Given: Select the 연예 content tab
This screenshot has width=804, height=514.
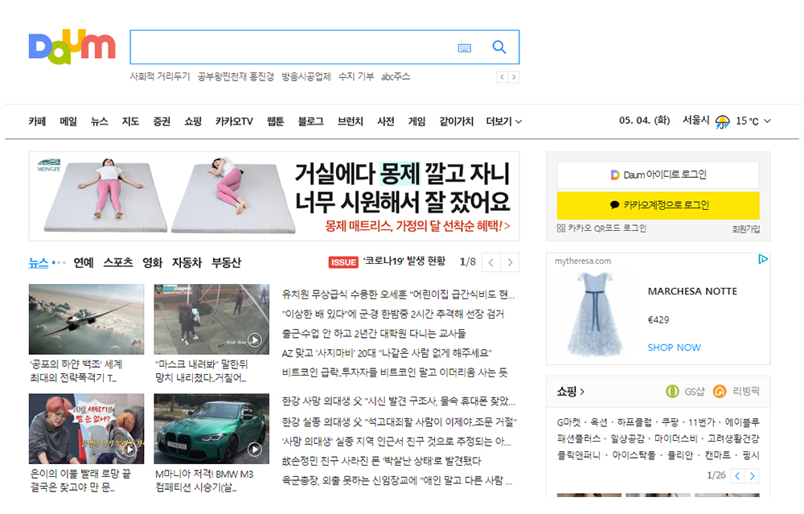Looking at the screenshot, I should click(x=84, y=263).
